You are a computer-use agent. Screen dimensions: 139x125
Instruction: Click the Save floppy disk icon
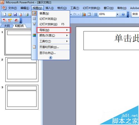click(x=15, y=14)
